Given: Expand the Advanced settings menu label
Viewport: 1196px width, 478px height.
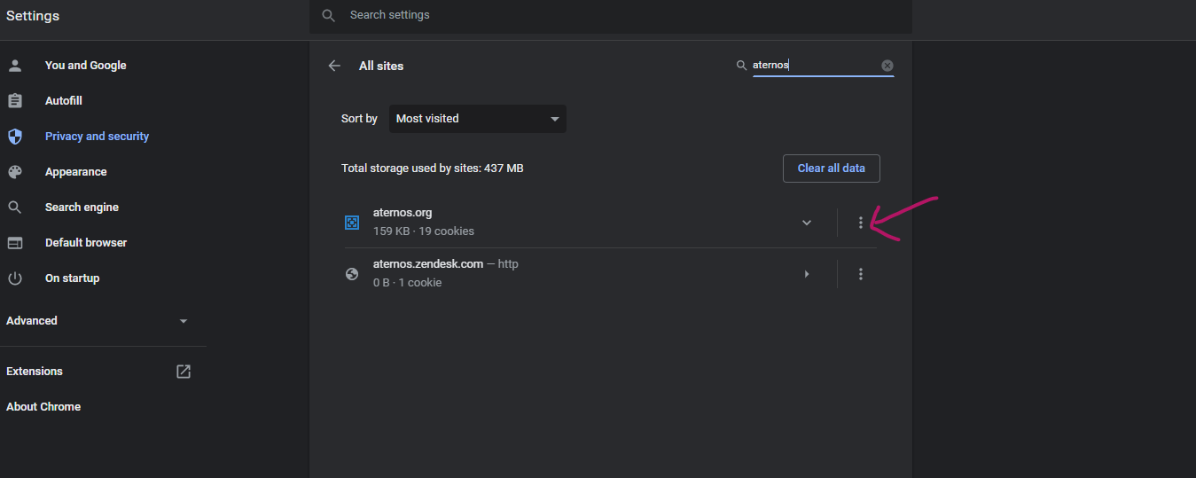Looking at the screenshot, I should 32,321.
